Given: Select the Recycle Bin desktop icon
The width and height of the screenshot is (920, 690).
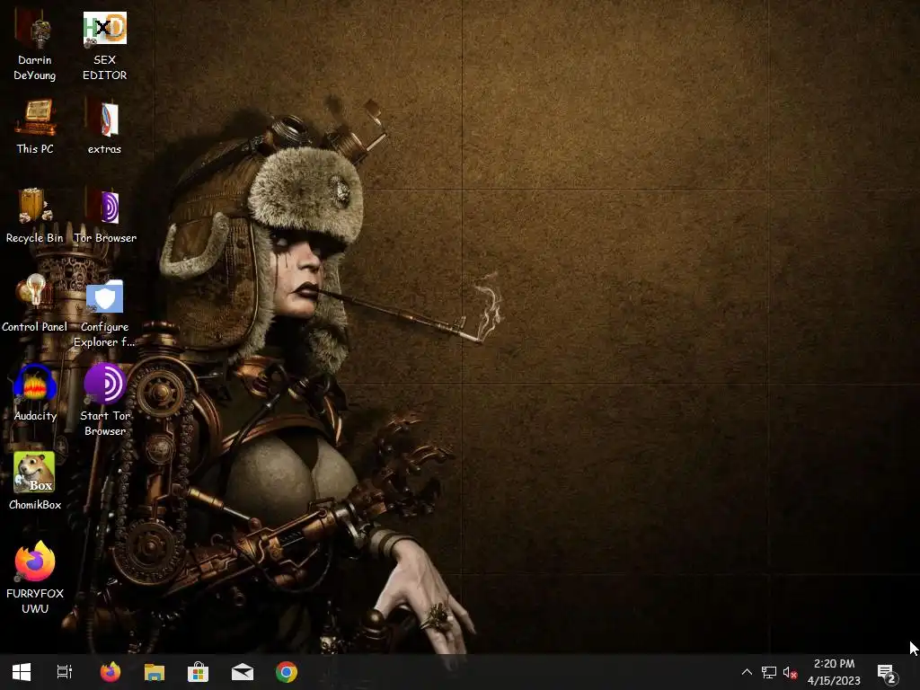Looking at the screenshot, I should tap(35, 206).
